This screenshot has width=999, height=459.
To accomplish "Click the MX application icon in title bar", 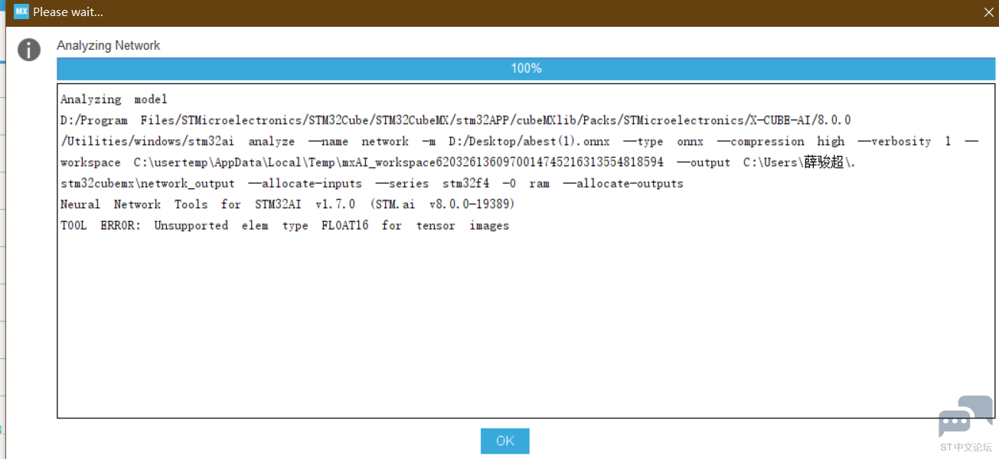I will point(21,11).
